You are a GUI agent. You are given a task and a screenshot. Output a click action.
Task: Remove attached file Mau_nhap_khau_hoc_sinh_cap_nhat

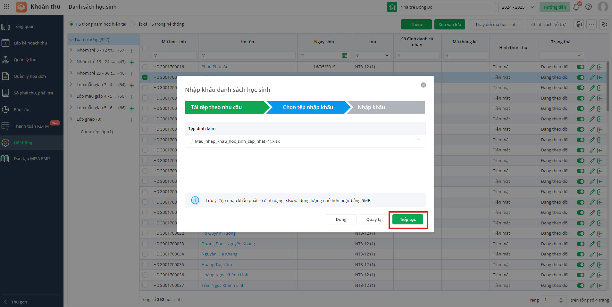(418, 139)
